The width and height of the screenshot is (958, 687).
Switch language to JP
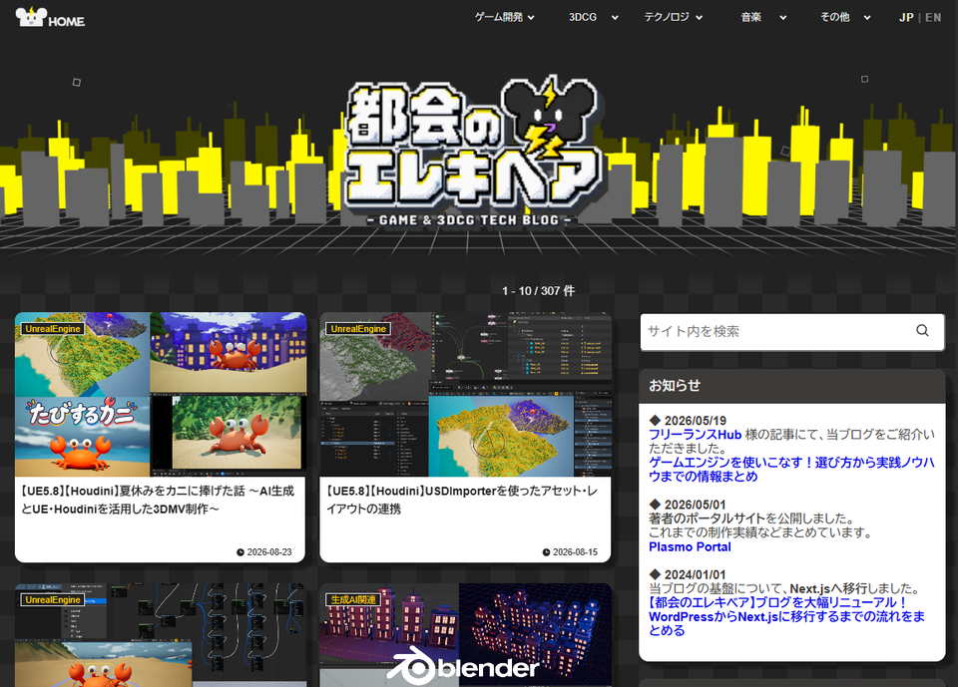pyautogui.click(x=906, y=18)
